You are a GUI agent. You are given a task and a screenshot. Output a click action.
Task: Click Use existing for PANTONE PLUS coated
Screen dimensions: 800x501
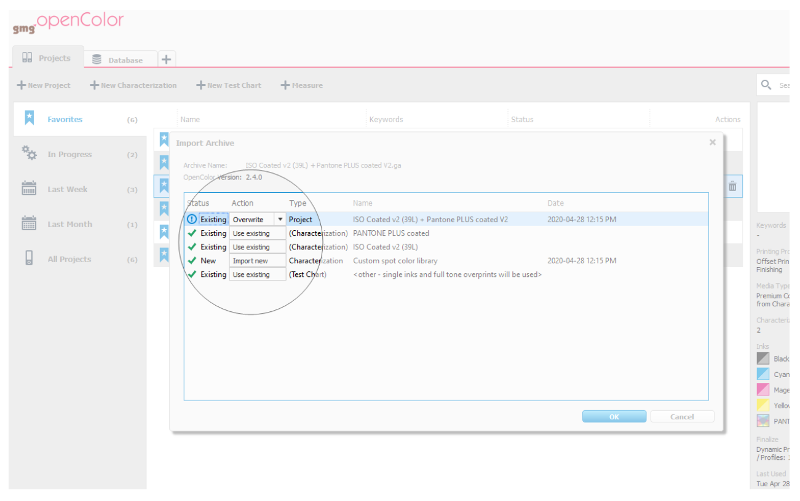coord(258,233)
